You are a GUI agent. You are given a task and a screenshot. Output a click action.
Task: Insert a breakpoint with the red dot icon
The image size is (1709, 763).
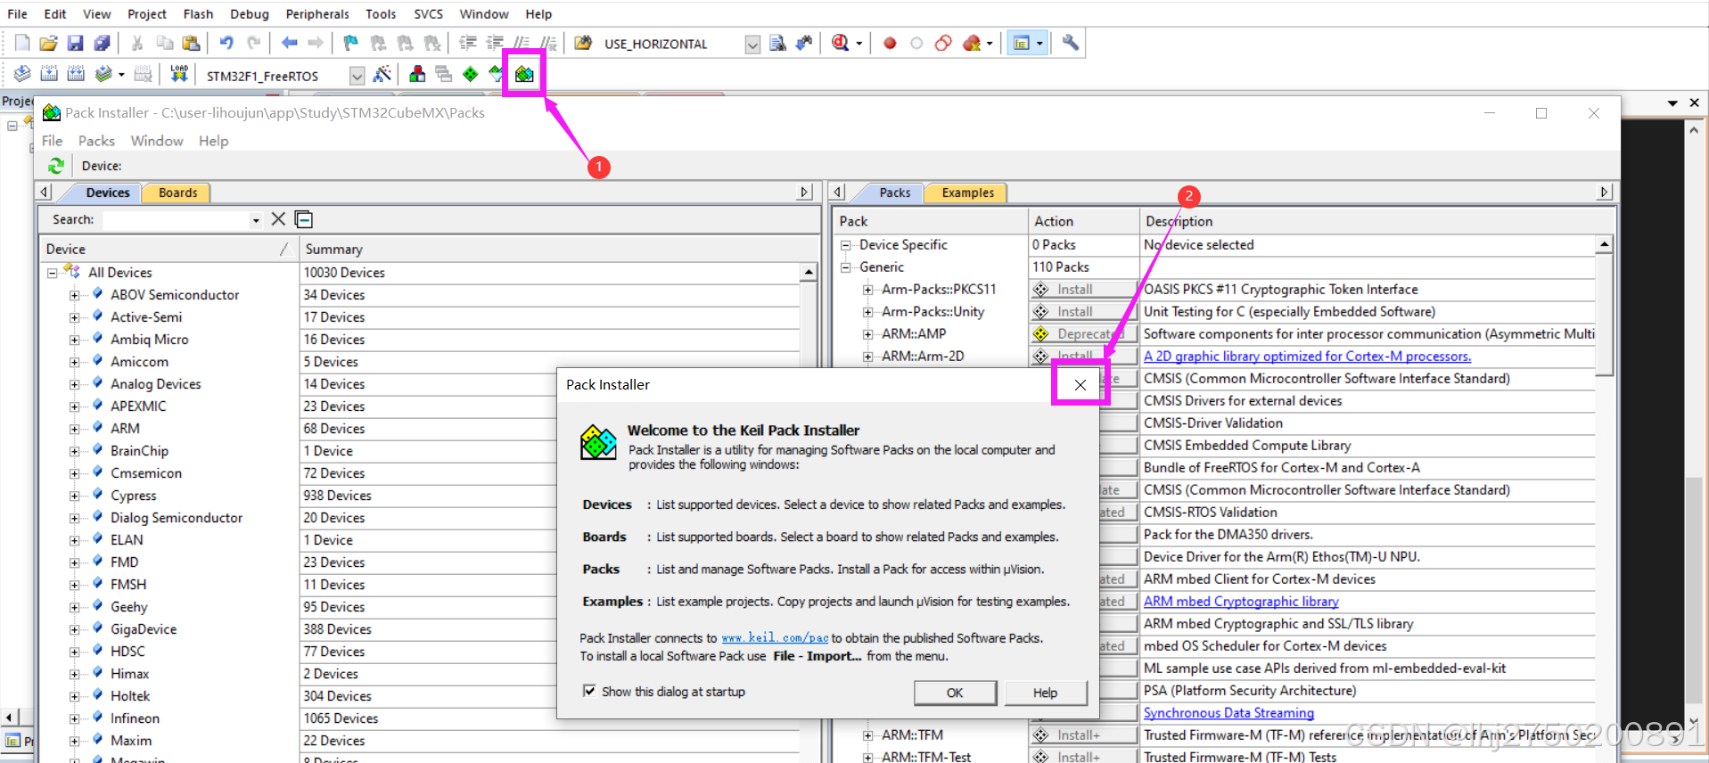(890, 43)
